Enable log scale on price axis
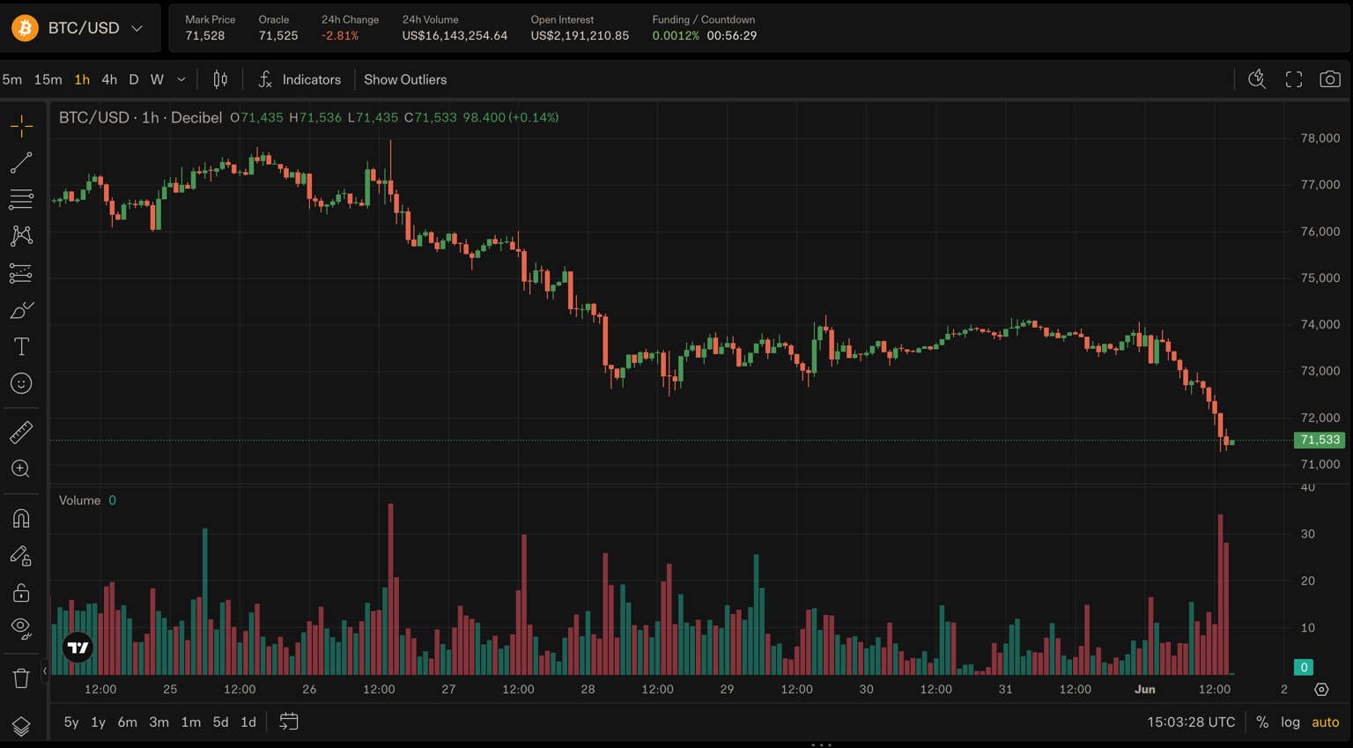The width and height of the screenshot is (1353, 748). tap(1290, 722)
